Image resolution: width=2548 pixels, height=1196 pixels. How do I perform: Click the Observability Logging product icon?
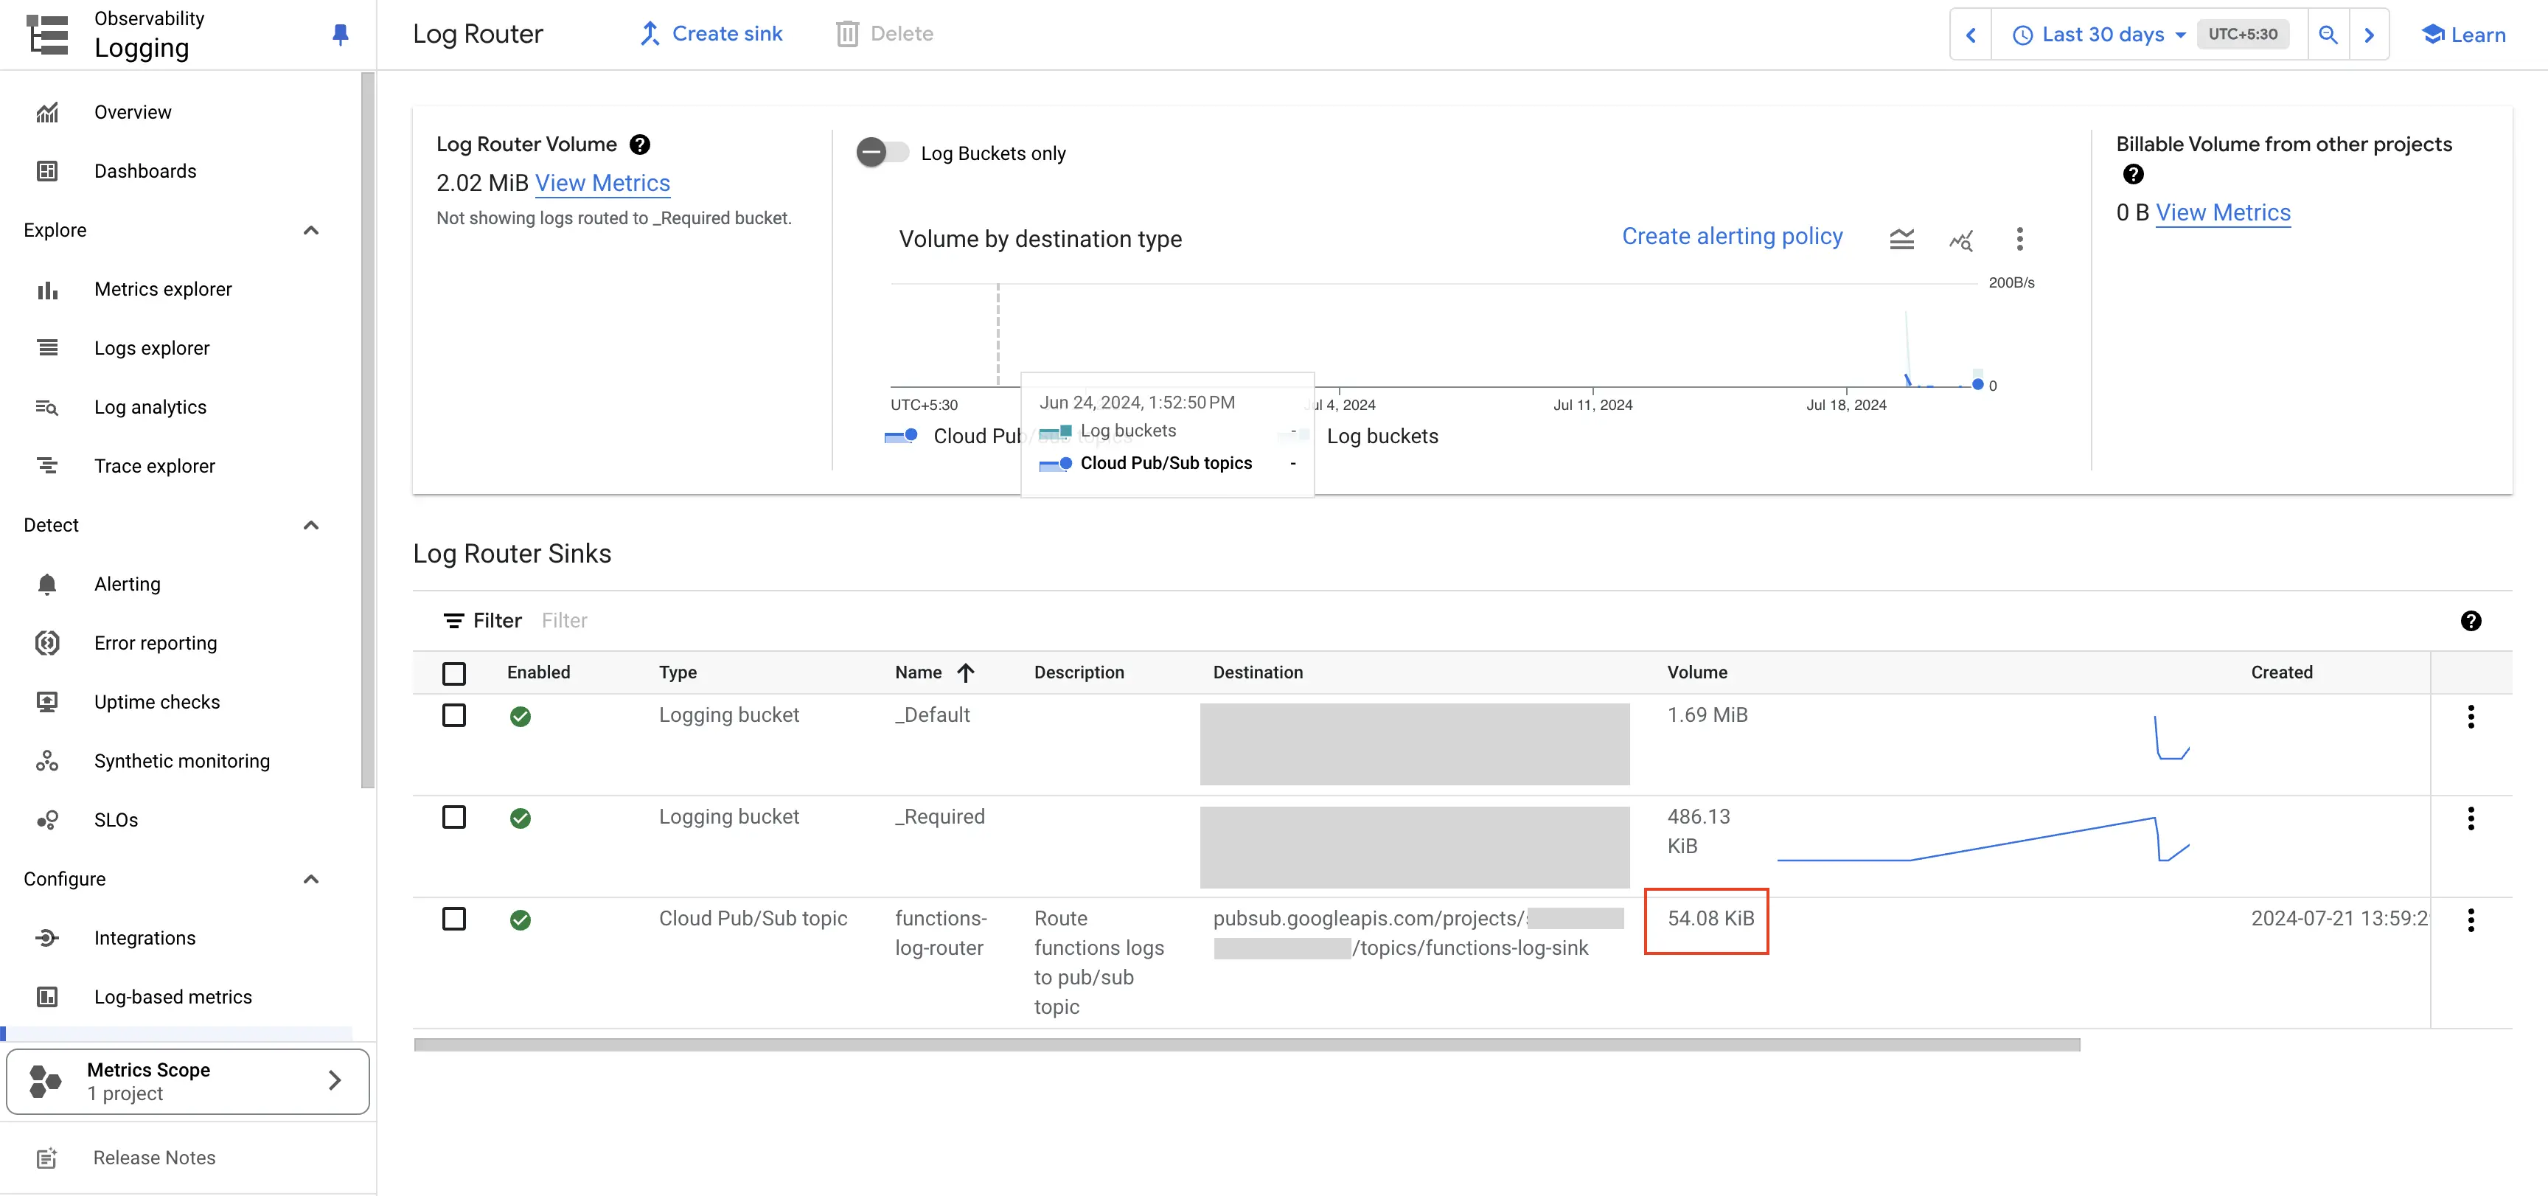coord(47,35)
